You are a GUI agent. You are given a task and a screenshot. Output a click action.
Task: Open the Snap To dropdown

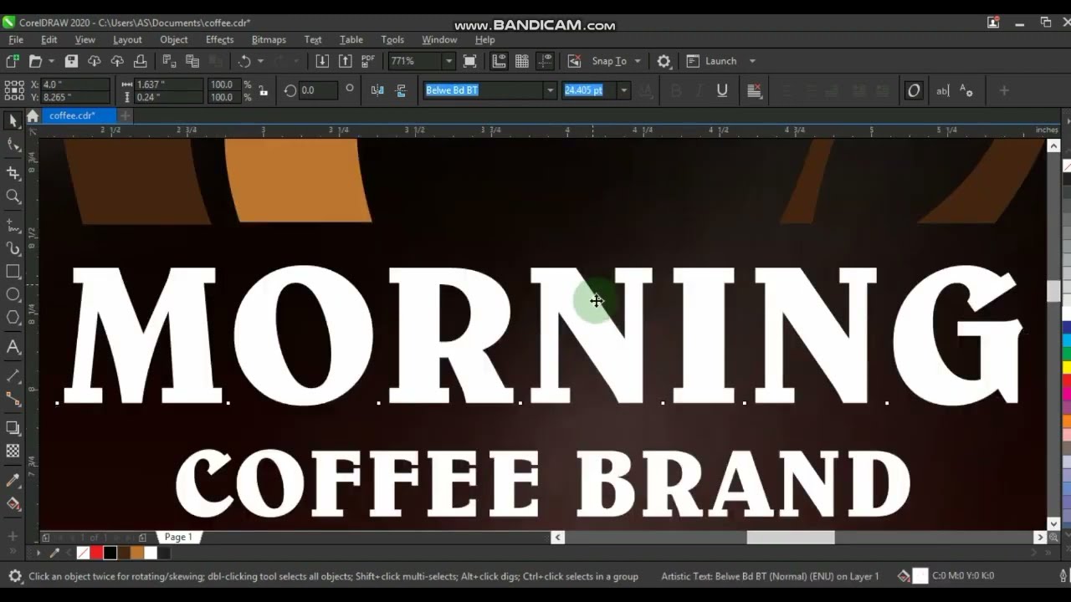coord(638,61)
